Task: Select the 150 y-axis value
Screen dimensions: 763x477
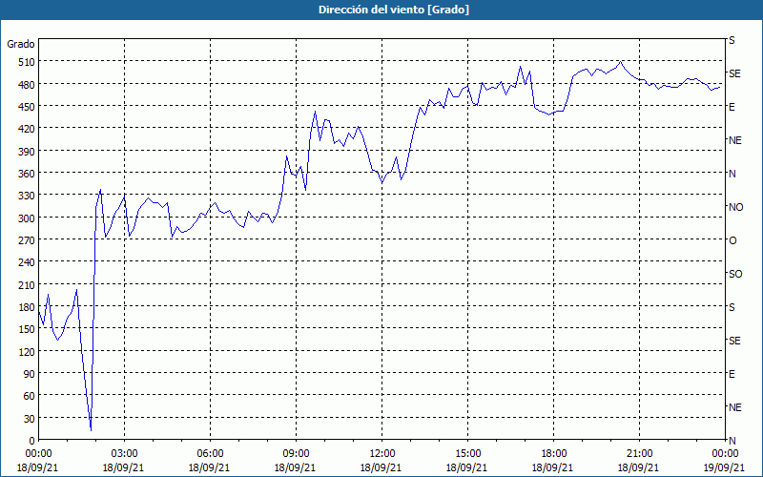Action: (x=28, y=329)
